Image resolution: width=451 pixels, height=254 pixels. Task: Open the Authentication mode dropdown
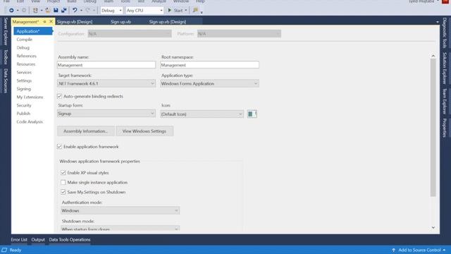tap(121, 210)
